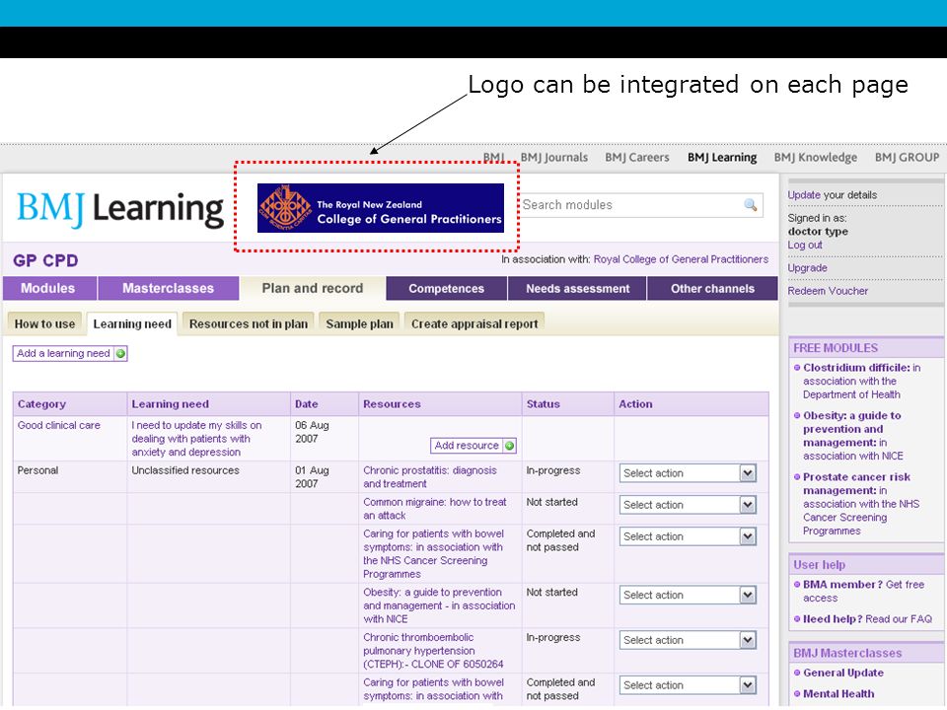Open BMJ Careers in top navigation
The height and width of the screenshot is (710, 947).
coord(637,157)
